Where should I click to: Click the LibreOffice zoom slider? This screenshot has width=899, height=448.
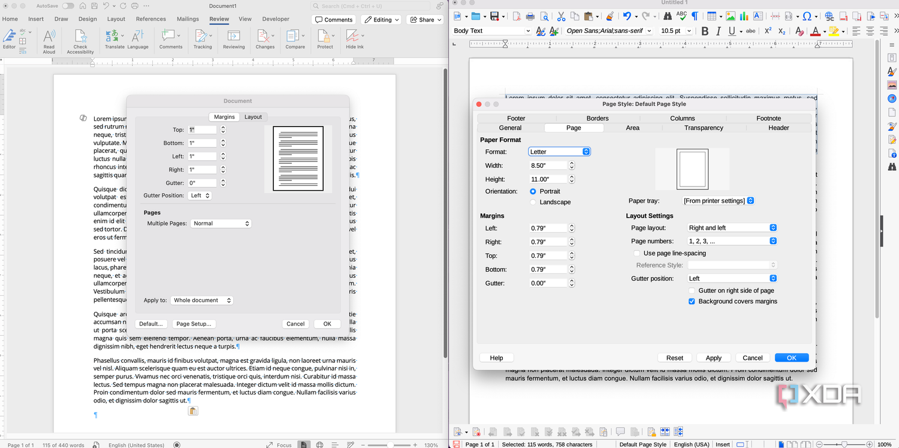coord(843,444)
